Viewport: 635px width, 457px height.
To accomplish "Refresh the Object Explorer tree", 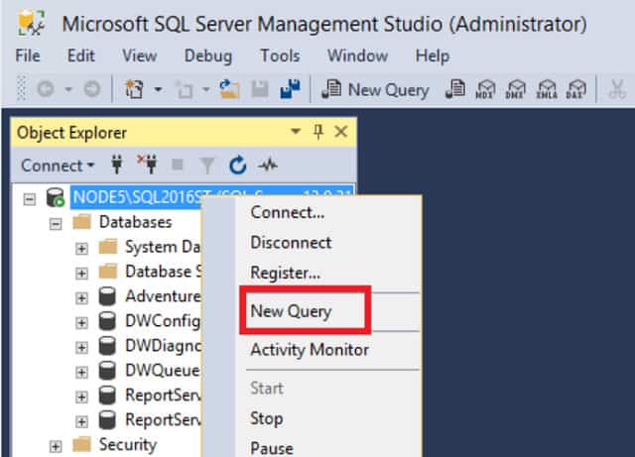I will (238, 166).
